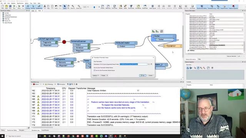Image resolution: width=246 pixels, height=138 pixels.
Task: Open the Writers menu
Action: tap(27, 3)
